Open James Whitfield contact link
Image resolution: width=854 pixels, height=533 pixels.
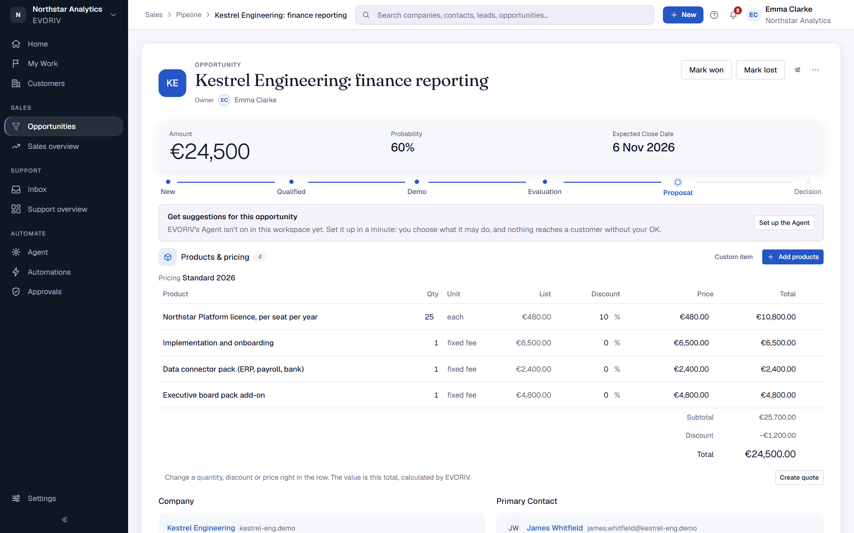pos(554,528)
